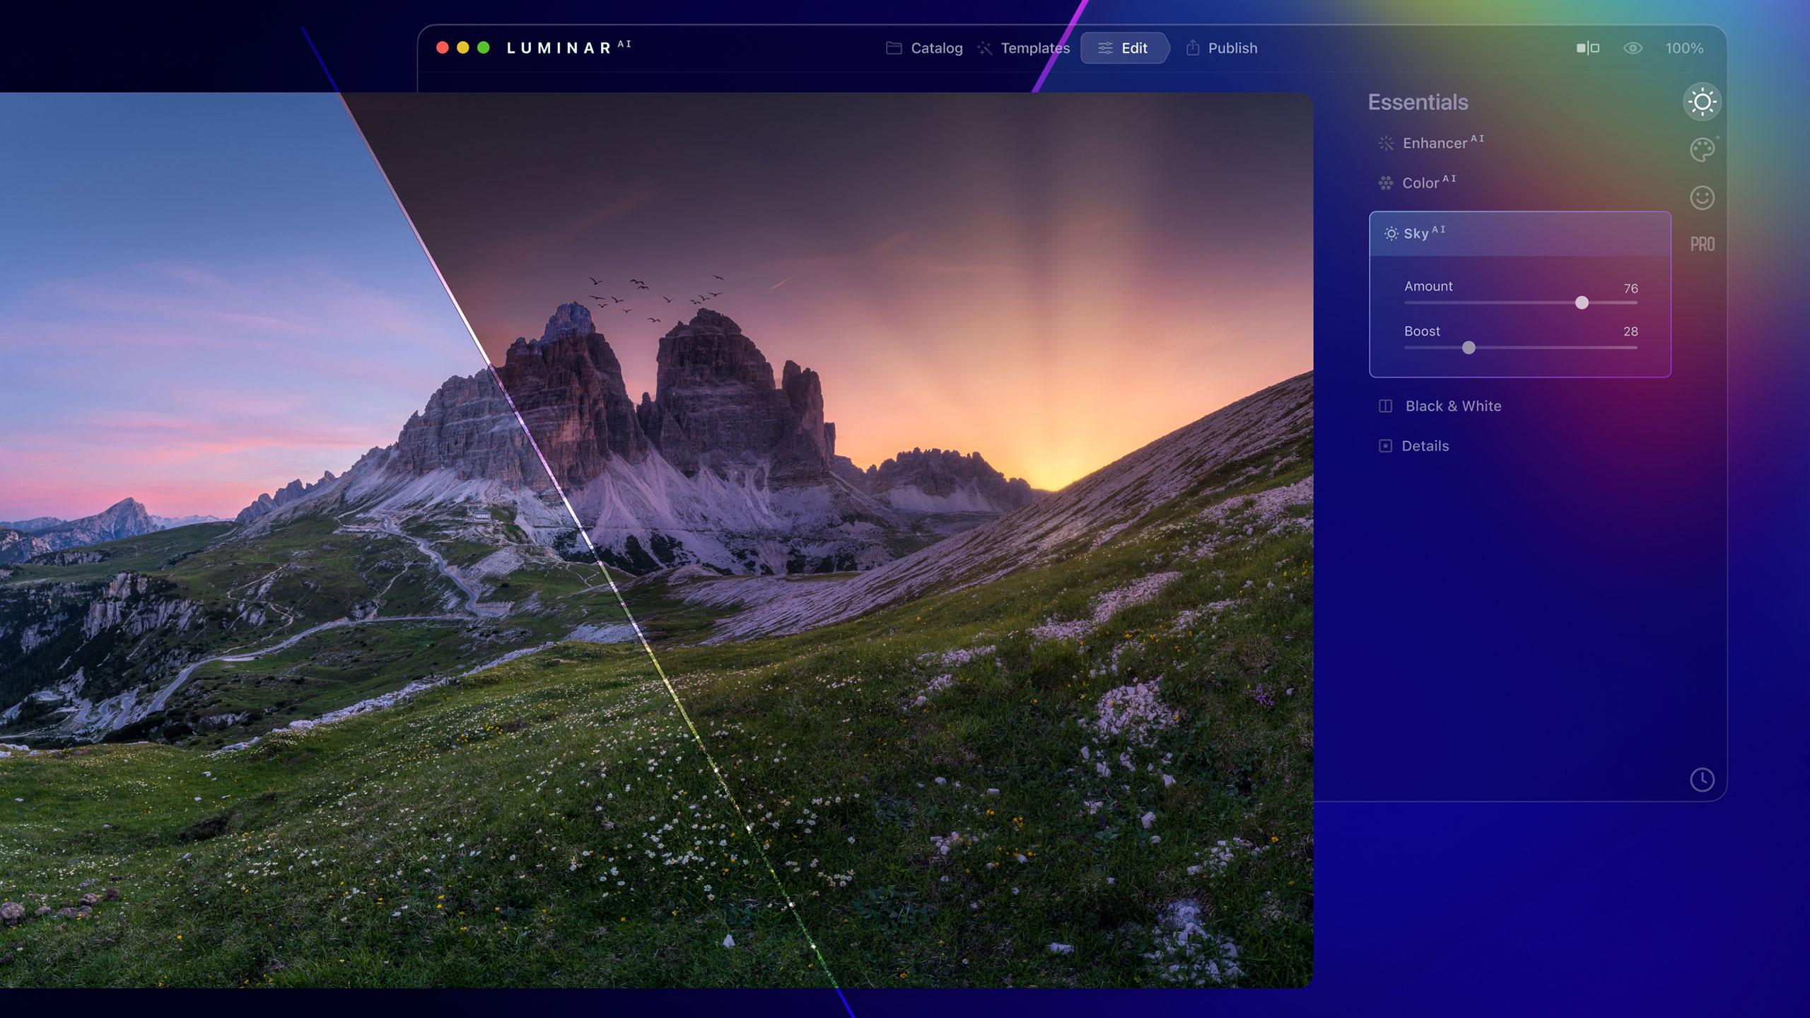The width and height of the screenshot is (1810, 1018).
Task: Expand the Black & White tool
Action: click(x=1452, y=406)
